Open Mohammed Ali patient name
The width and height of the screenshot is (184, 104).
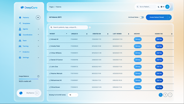click(56, 80)
